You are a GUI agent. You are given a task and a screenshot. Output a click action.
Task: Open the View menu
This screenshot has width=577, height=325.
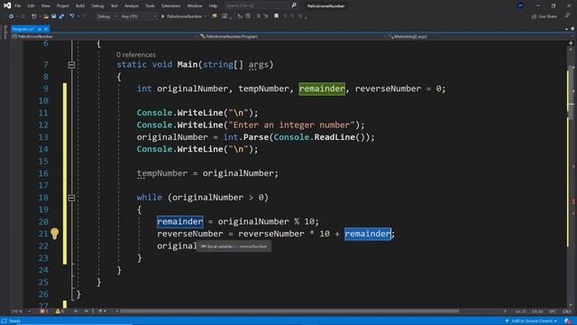click(45, 6)
